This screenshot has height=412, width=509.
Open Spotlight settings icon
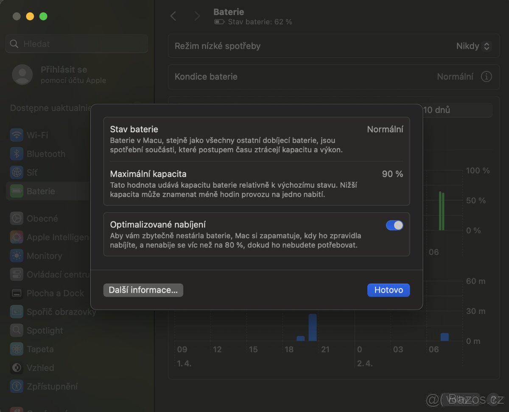pos(17,331)
